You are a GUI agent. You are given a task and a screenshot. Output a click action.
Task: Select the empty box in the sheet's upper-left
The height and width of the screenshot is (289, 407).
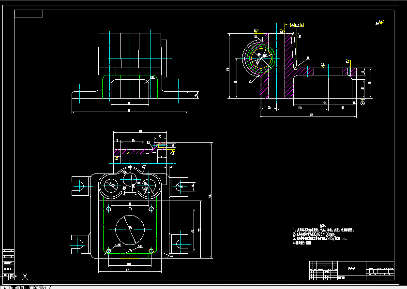pos(29,14)
